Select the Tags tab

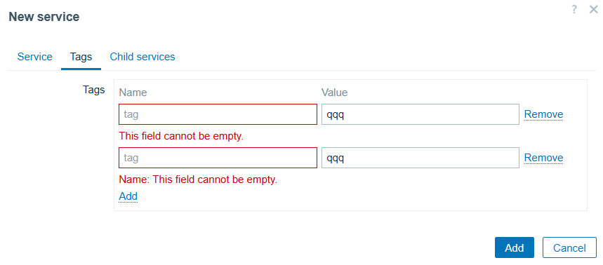81,57
